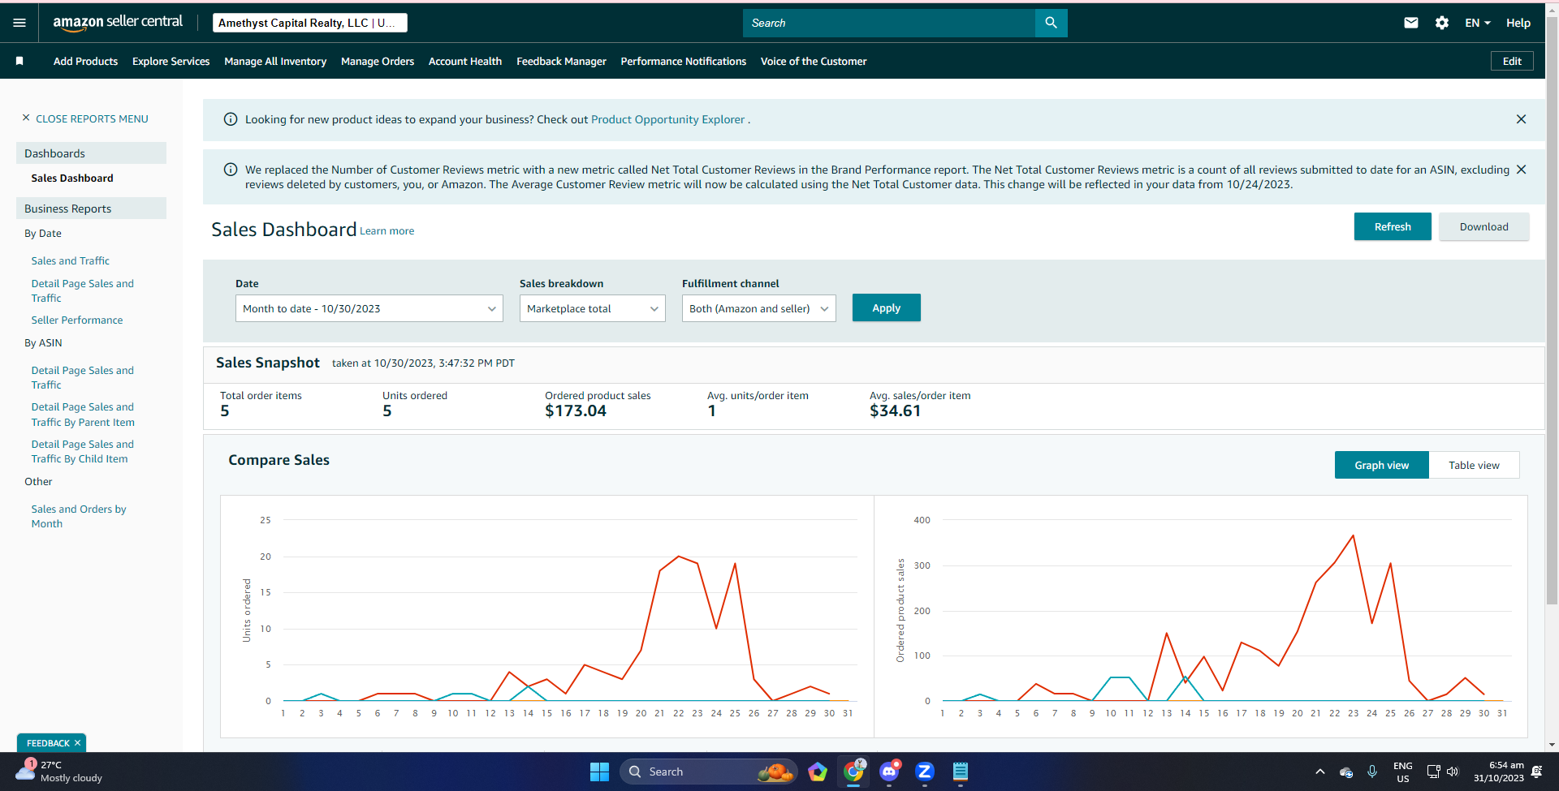
Task: Open the settings gear icon
Action: pyautogui.click(x=1442, y=23)
